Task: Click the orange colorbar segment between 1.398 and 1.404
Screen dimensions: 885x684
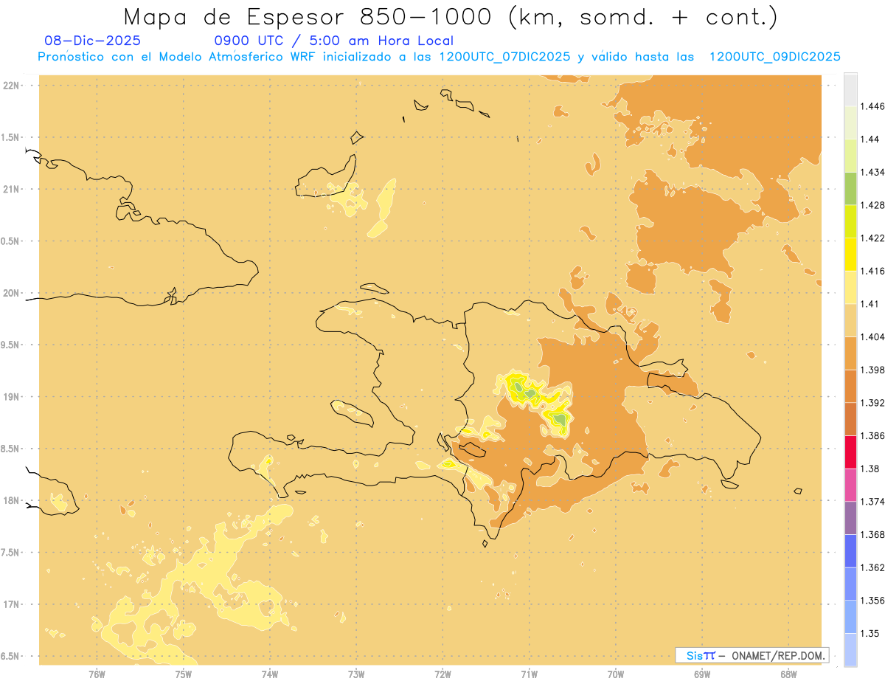Action: (850, 353)
